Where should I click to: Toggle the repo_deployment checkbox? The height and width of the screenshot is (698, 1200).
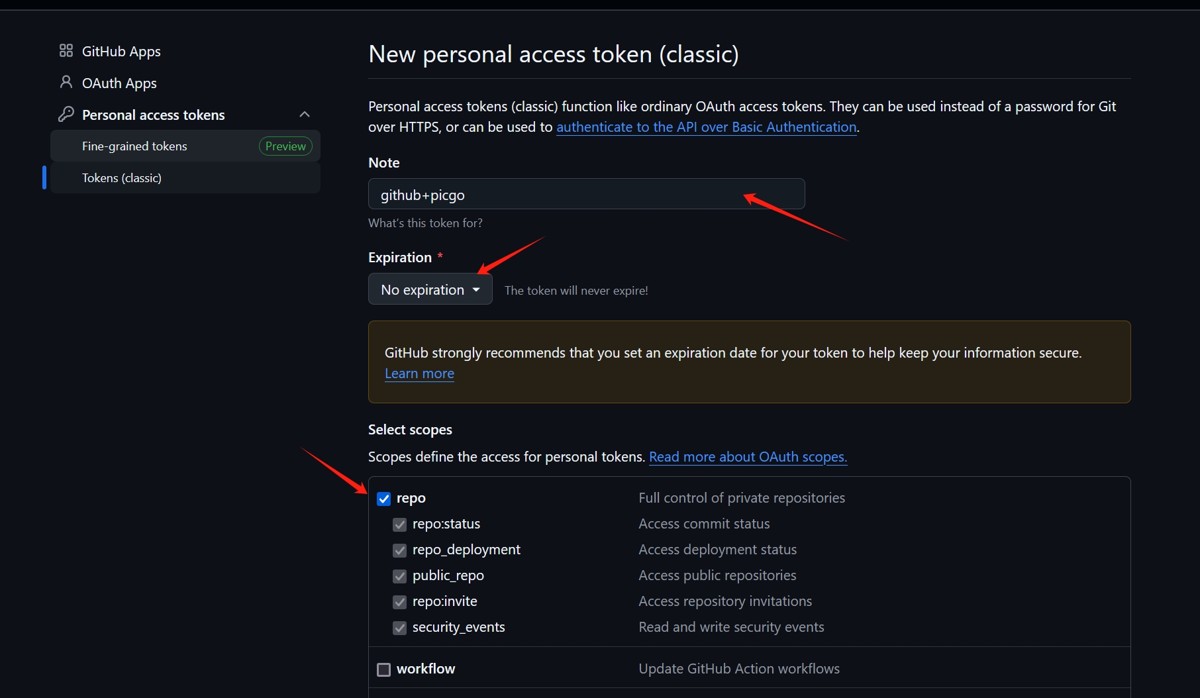(400, 550)
